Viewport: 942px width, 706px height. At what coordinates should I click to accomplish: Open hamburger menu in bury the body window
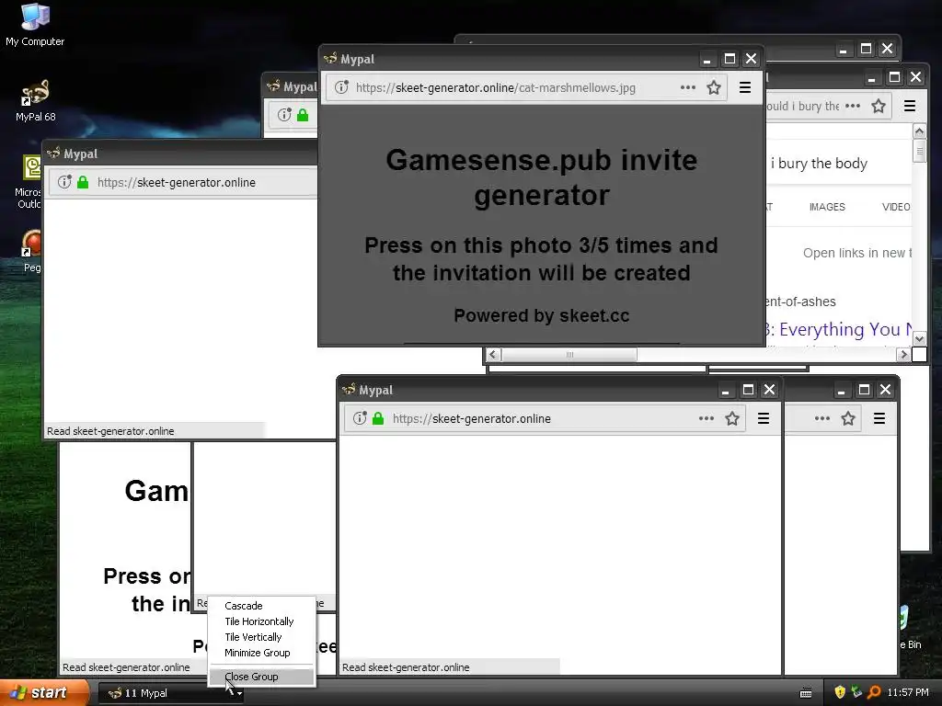point(910,107)
